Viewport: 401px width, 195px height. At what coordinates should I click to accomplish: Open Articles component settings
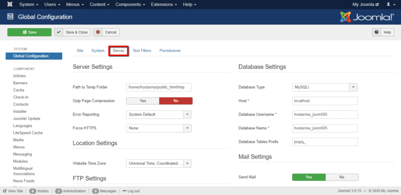click(x=20, y=76)
